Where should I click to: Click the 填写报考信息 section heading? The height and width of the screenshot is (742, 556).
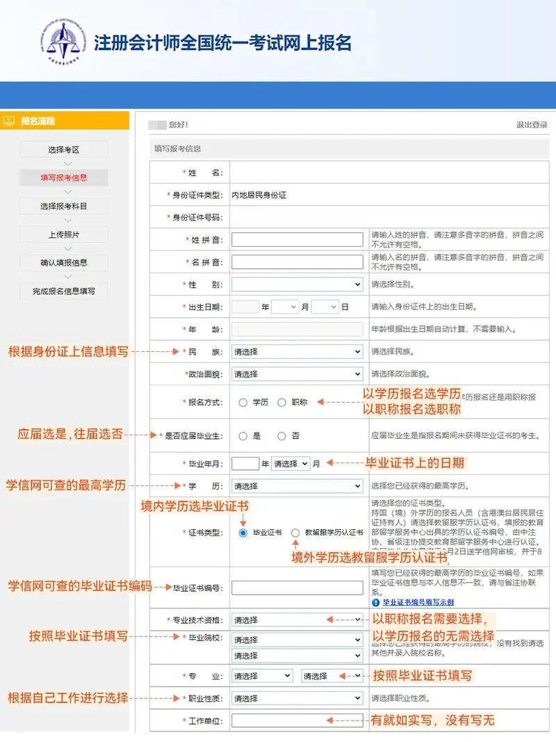tap(178, 149)
